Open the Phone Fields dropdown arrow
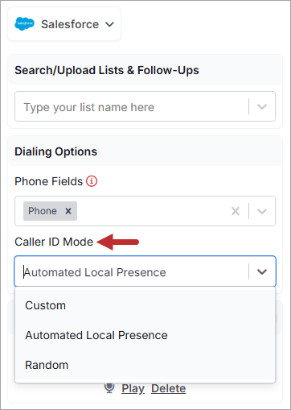291x410 pixels. (x=262, y=211)
